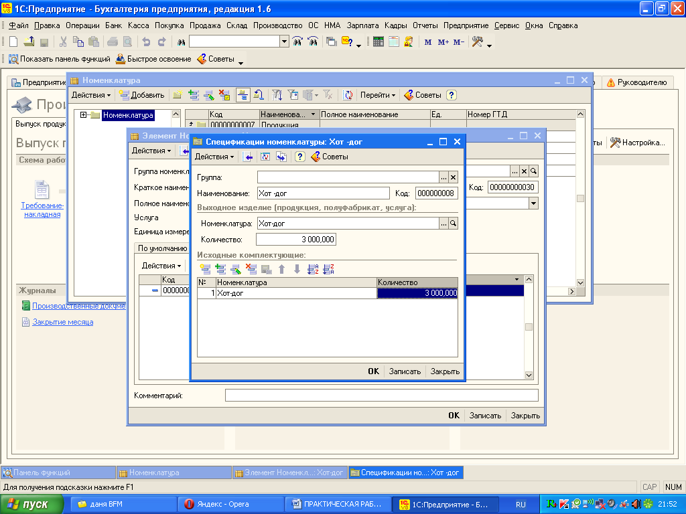
Task: Click the magnifier next to the Номенклатура field
Action: point(454,224)
